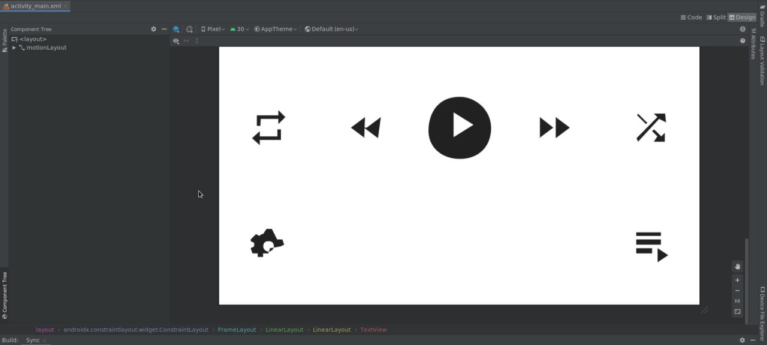Click the vertical scrollbar of design surface
This screenshot has width=767, height=345.
coord(747,280)
